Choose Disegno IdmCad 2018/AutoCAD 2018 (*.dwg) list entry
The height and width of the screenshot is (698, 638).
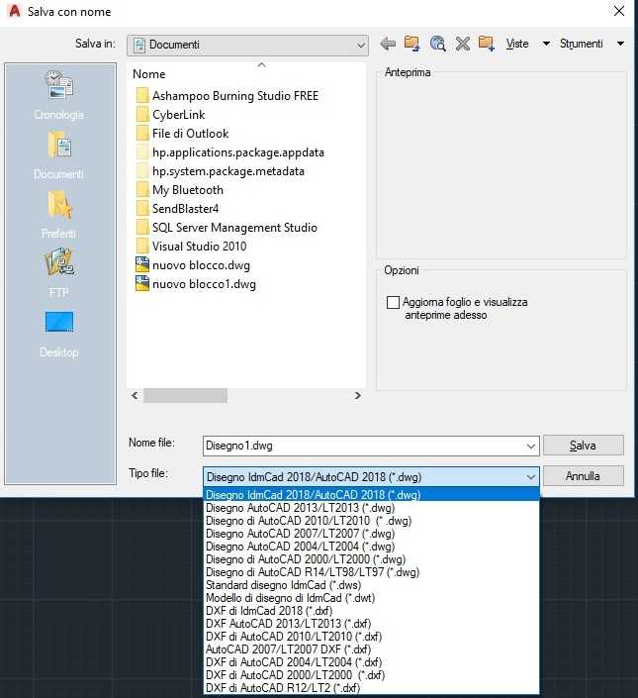(371, 495)
